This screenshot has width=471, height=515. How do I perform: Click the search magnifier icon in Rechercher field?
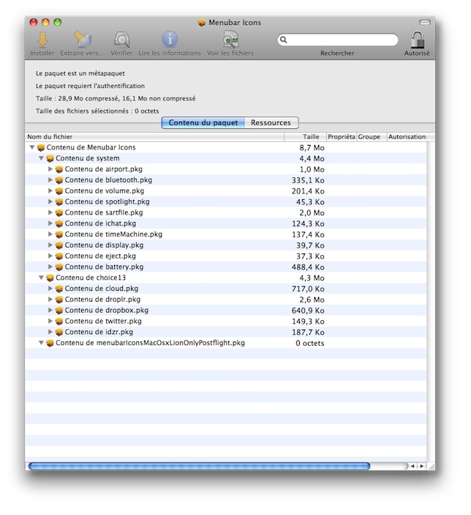pyautogui.click(x=283, y=40)
